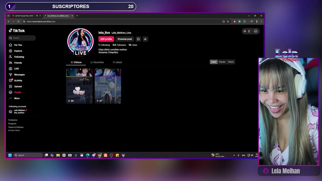Close the Lela_Meihan_Live TikTok tab
The image size is (322, 181).
[x=72, y=16]
